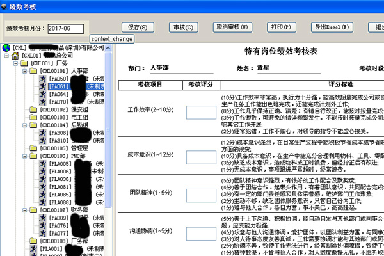The image size is (384, 256).
Task: Click person icon next to [PA061]
Action: [43, 86]
